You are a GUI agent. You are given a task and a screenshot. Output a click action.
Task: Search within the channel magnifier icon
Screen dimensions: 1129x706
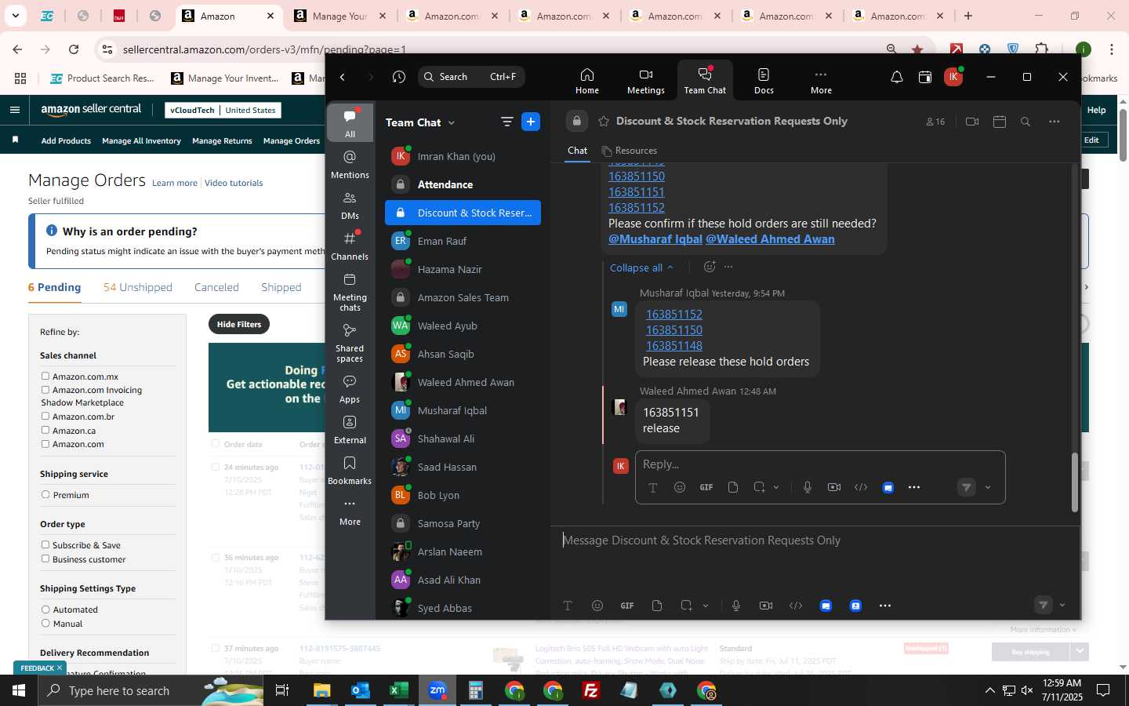click(x=1026, y=122)
